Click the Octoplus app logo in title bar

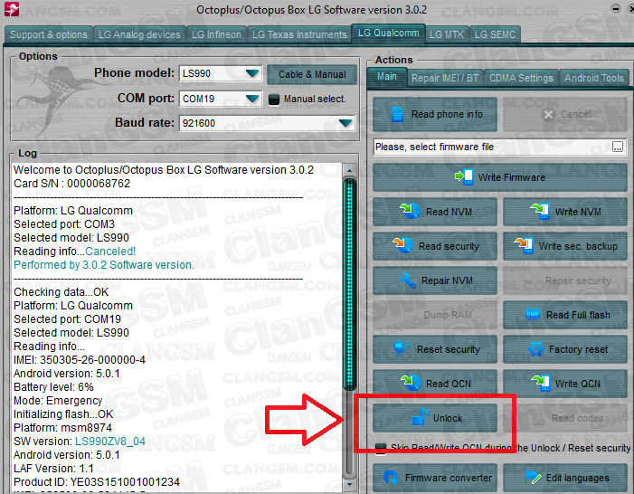point(12,9)
